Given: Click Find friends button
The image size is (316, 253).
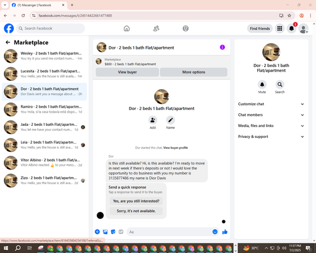Looking at the screenshot, I should [260, 28].
